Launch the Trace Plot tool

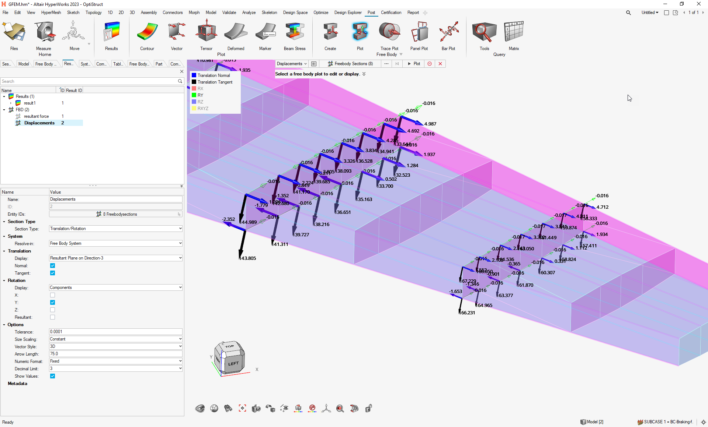389,36
